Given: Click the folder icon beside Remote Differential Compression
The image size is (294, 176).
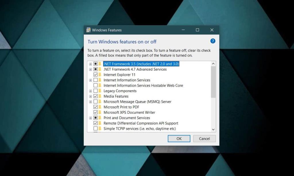Looking at the screenshot, I should (x=100, y=123).
